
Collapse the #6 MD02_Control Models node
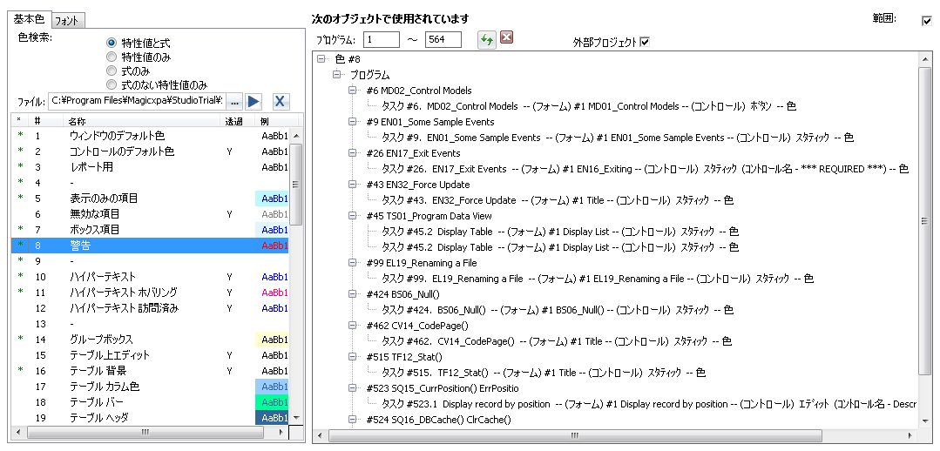[352, 91]
